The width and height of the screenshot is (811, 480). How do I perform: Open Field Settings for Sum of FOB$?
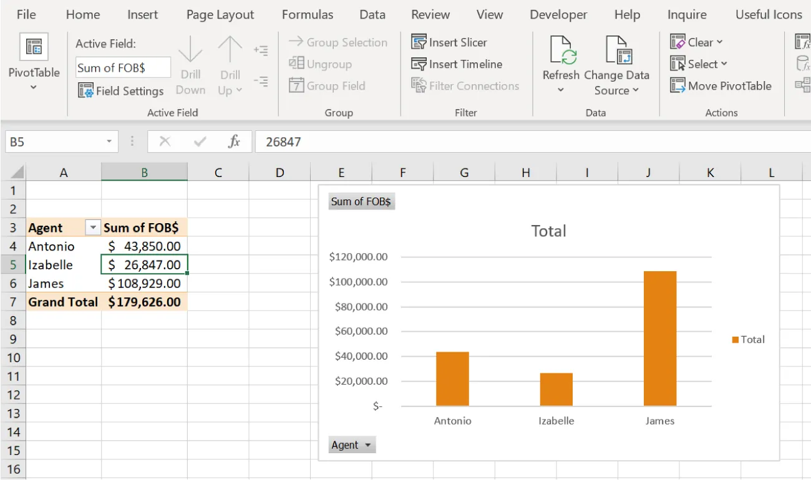click(x=120, y=90)
